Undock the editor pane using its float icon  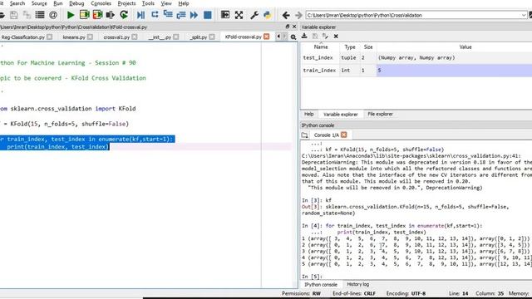point(288,27)
